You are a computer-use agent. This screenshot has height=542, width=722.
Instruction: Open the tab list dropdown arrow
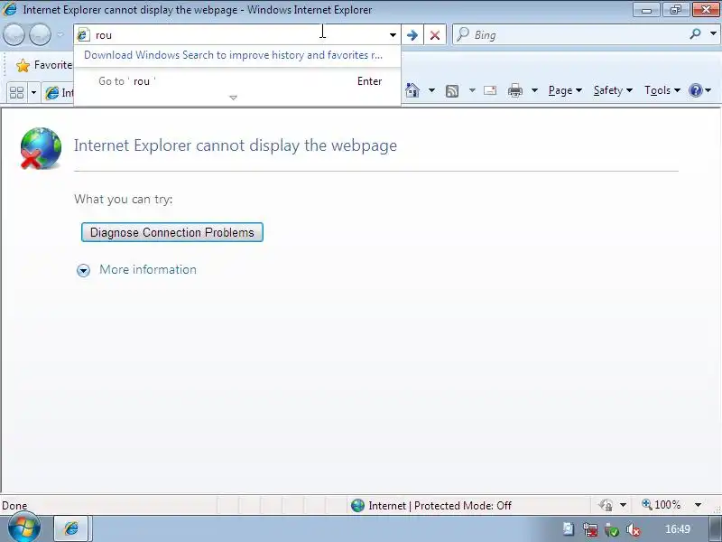point(33,93)
